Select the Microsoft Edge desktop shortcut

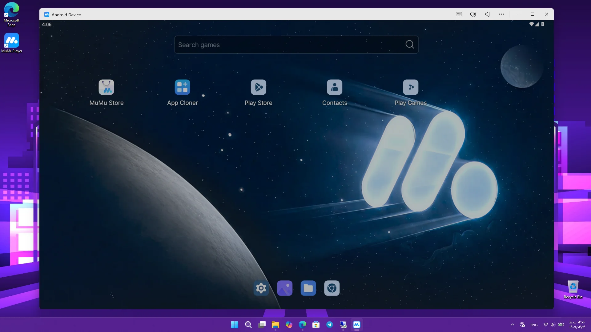[x=11, y=14]
